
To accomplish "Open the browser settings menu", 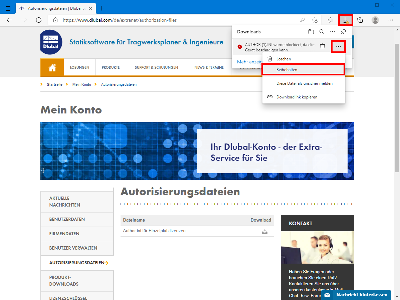I will click(x=390, y=20).
